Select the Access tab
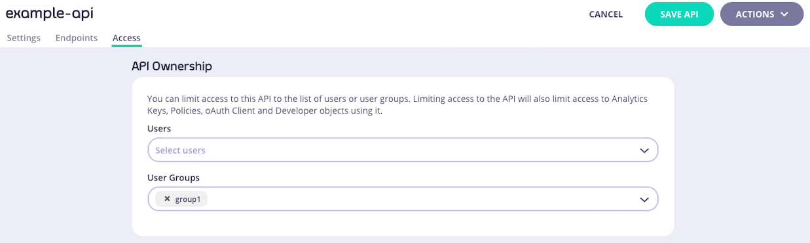 pos(126,38)
